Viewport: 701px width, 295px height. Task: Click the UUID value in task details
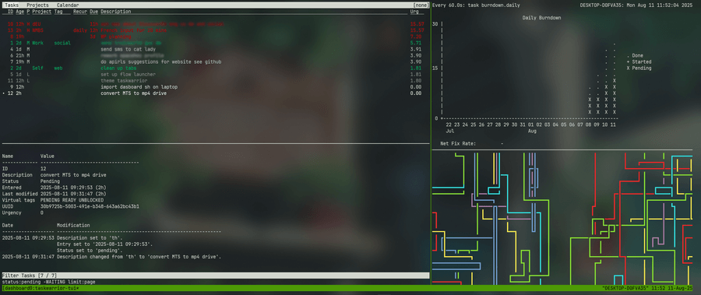(90, 206)
